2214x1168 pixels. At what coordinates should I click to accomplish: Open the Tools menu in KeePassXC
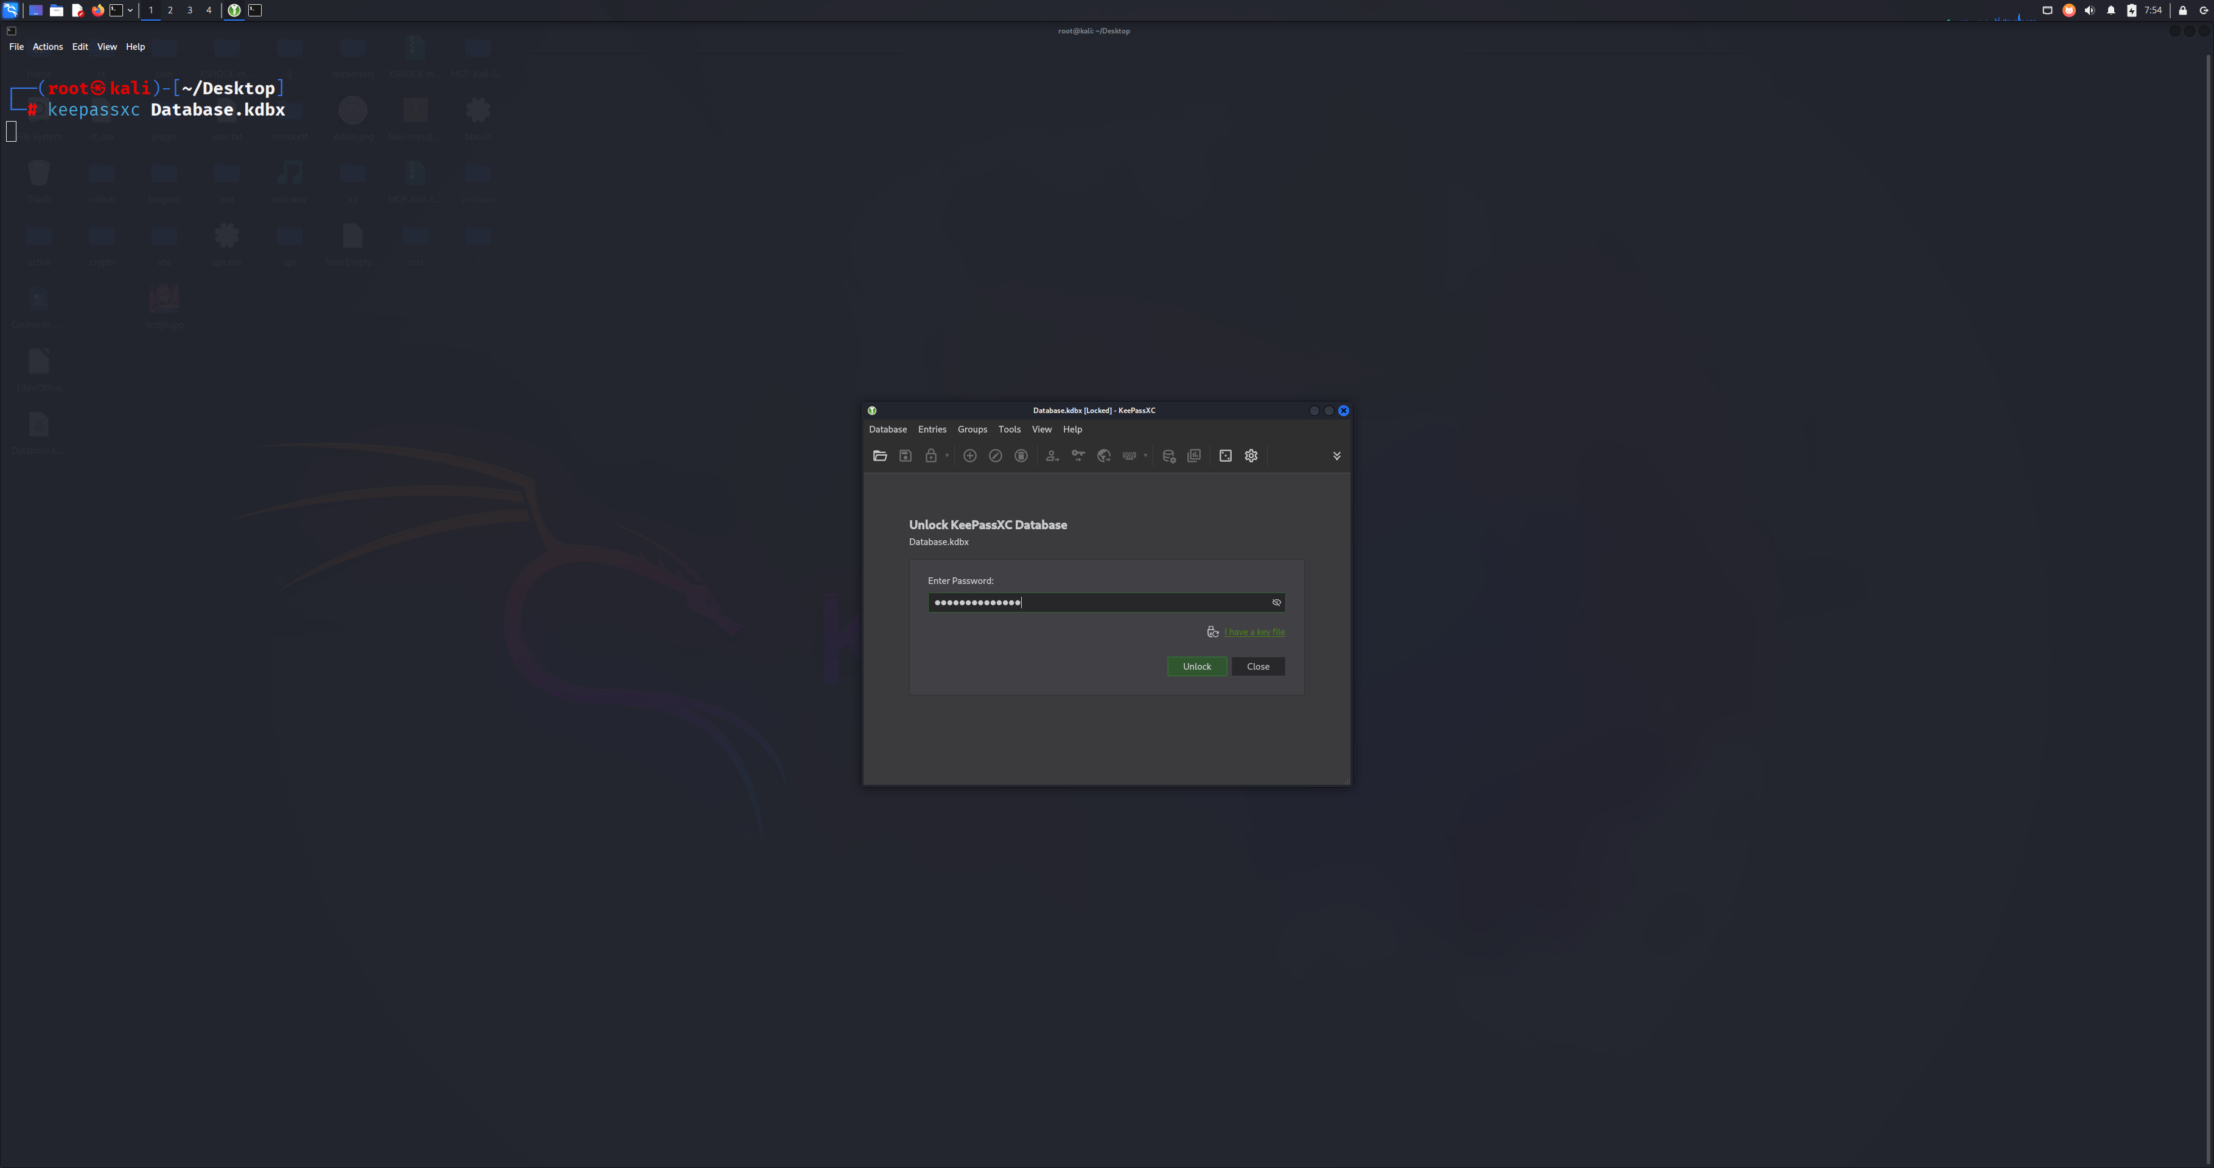(1009, 429)
